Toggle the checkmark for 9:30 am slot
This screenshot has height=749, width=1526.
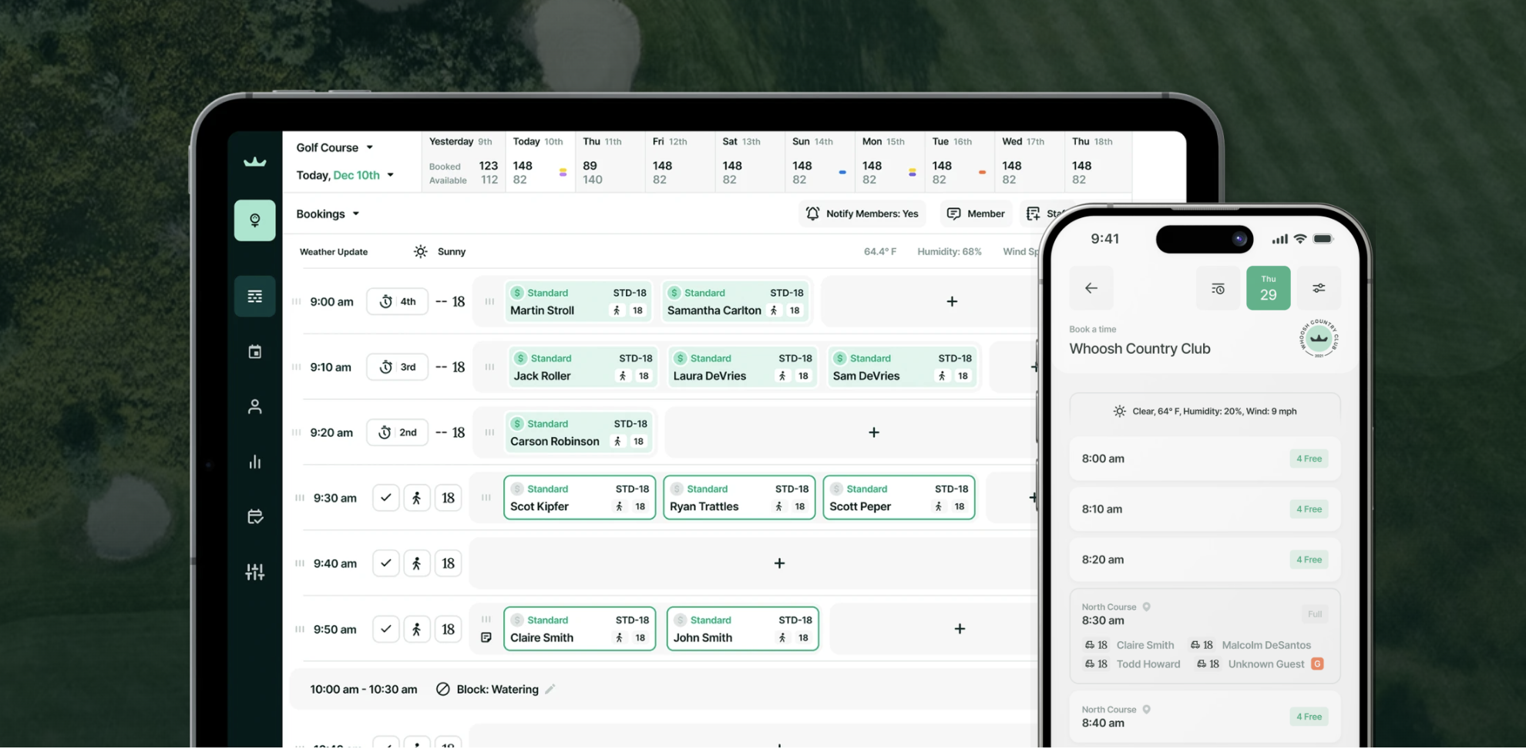coord(385,498)
